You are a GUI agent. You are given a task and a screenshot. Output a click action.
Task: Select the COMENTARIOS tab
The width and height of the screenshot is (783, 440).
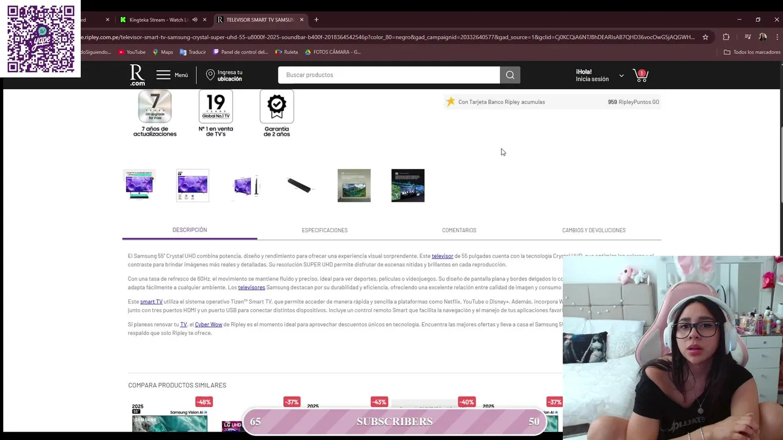(x=459, y=230)
